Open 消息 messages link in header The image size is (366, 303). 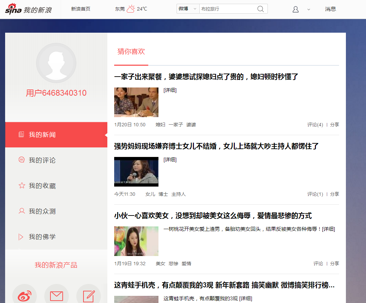(330, 9)
